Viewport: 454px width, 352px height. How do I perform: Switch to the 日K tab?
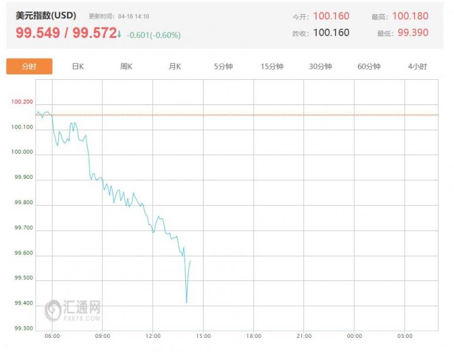pyautogui.click(x=78, y=66)
